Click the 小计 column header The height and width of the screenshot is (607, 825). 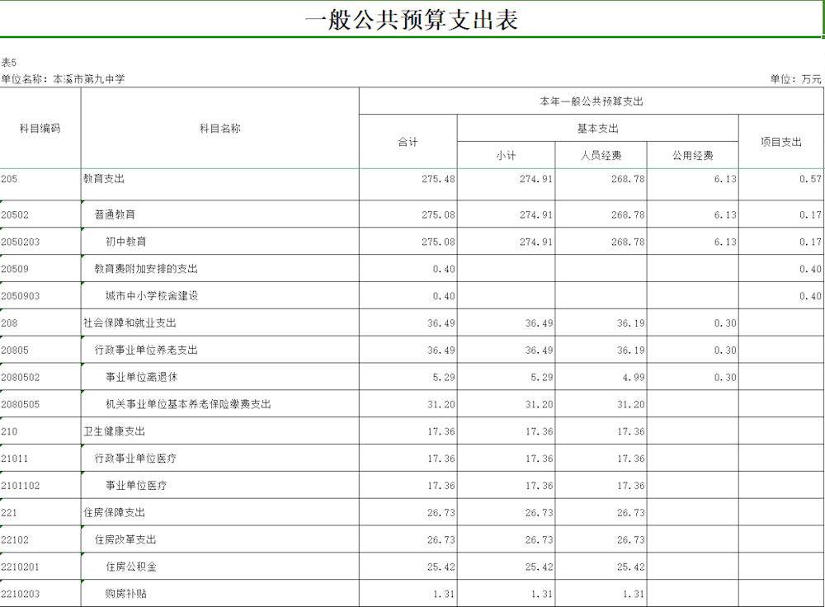point(507,156)
